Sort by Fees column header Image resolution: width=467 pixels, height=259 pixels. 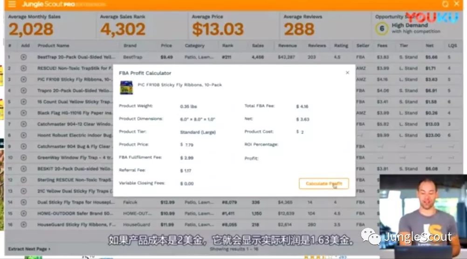pyautogui.click(x=382, y=46)
